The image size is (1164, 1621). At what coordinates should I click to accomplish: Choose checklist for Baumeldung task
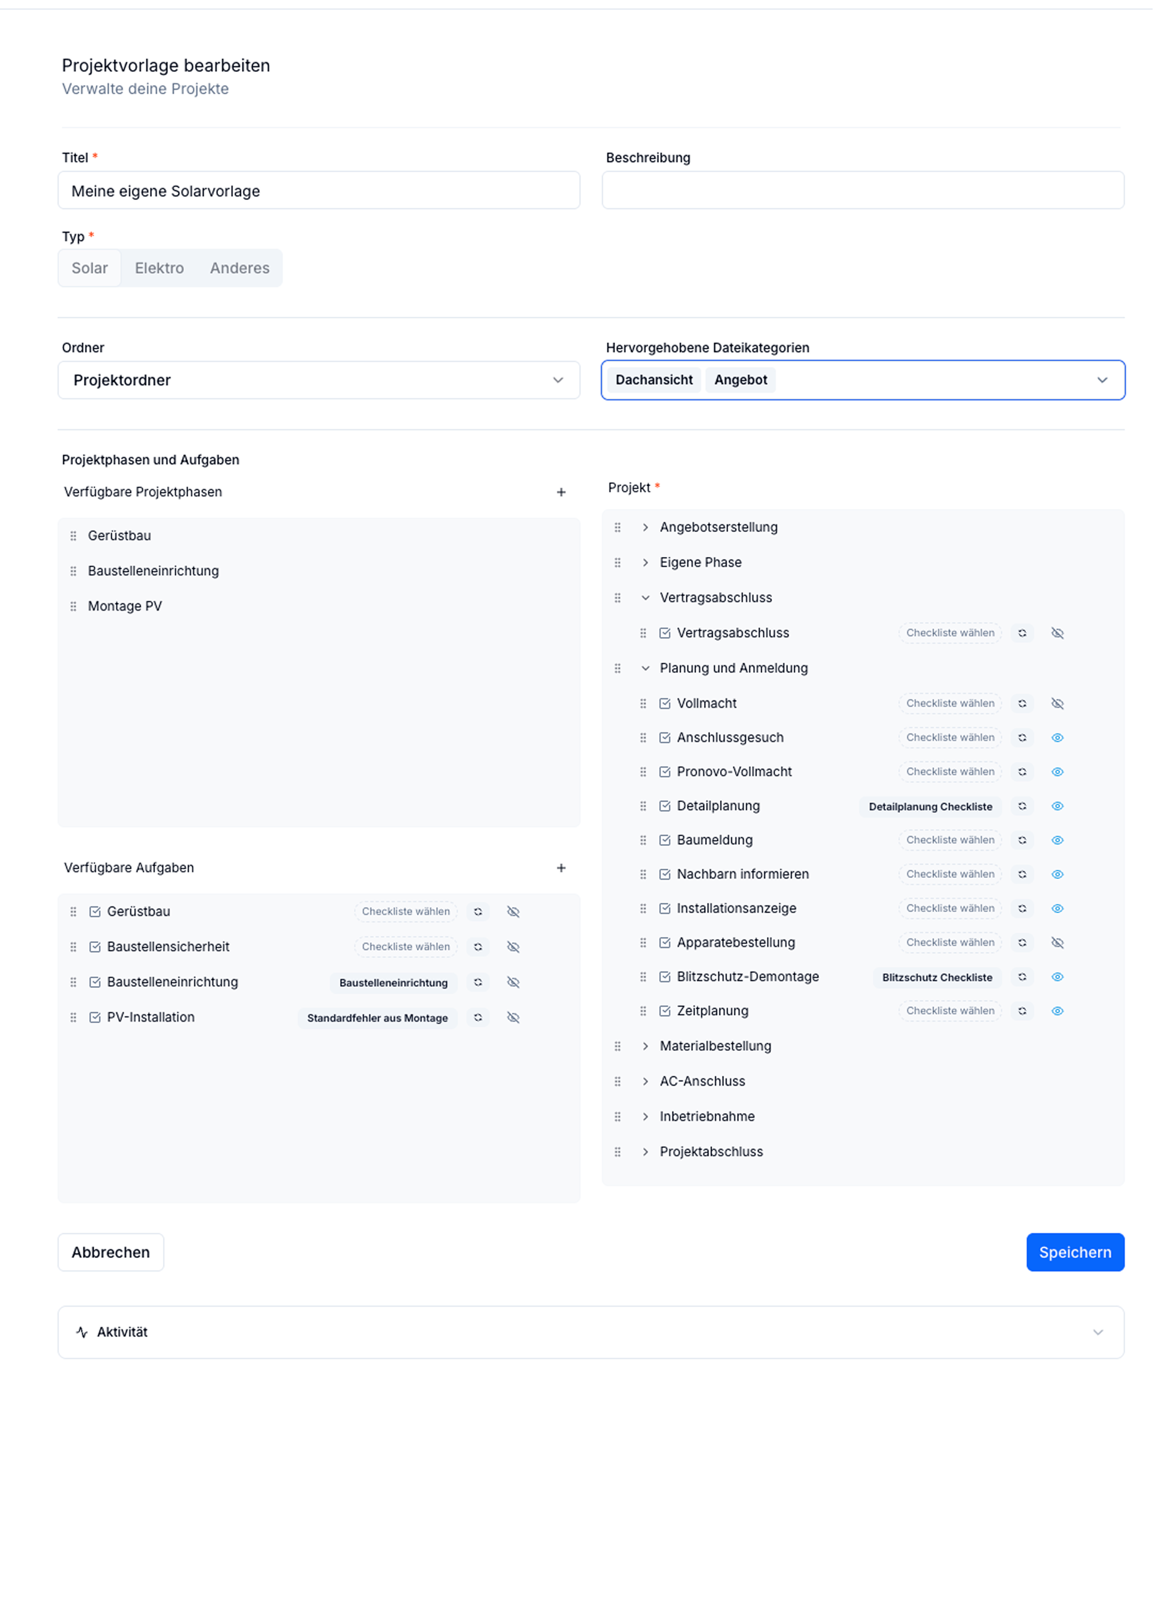point(949,841)
